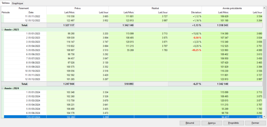Click the Réalisé header group

coord(155,8)
